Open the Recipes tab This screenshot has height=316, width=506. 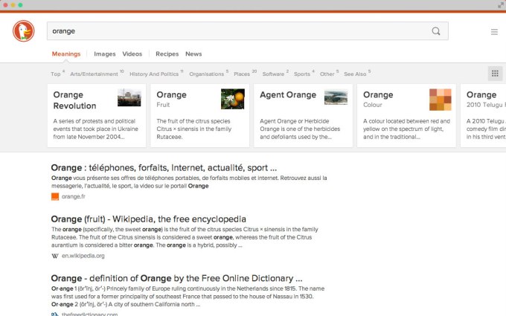coord(167,54)
